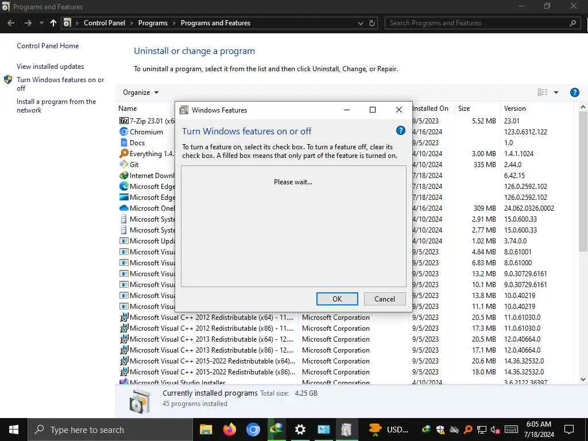The height and width of the screenshot is (441, 588).
Task: Click the 7-Zip program icon
Action: click(124, 121)
